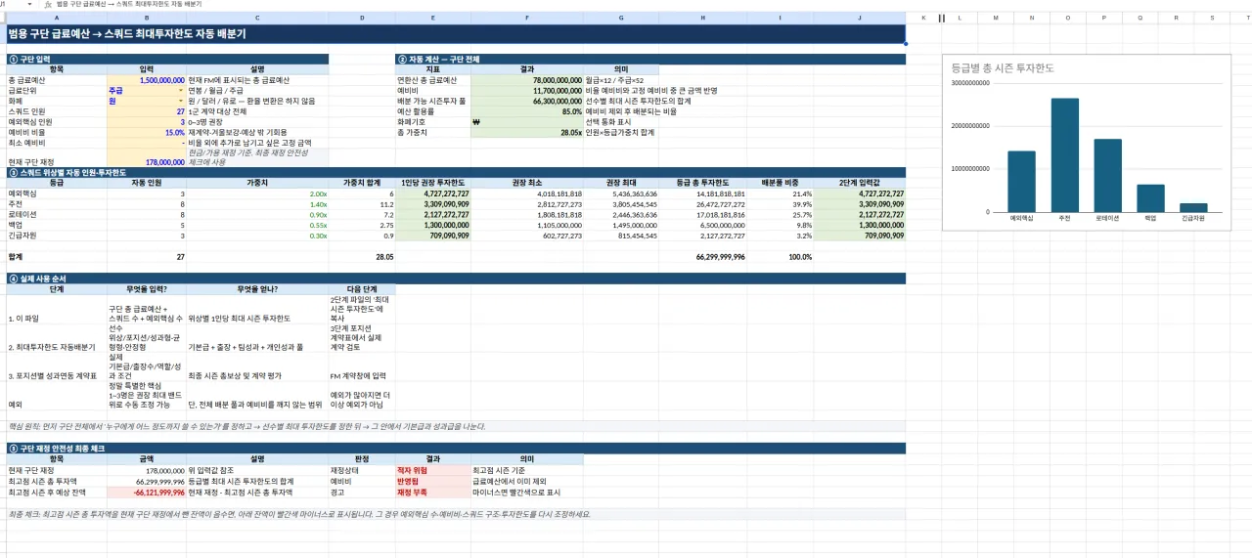Image resolution: width=1252 pixels, height=558 pixels.
Task: Select column F header
Action: tap(528, 18)
